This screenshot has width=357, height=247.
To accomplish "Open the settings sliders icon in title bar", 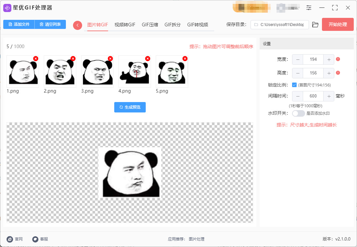I will point(309,8).
